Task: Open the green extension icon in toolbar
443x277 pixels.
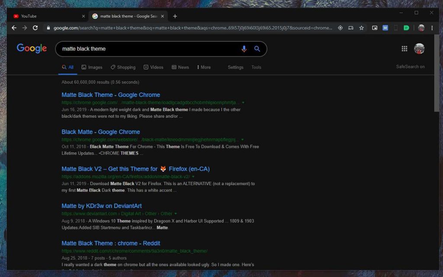Action: (406, 28)
